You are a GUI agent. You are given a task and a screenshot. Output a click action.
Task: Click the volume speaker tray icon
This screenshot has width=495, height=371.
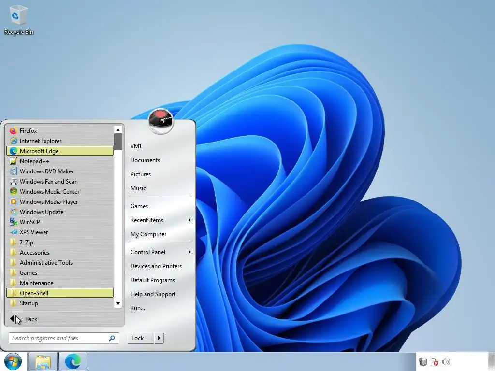pyautogui.click(x=446, y=362)
